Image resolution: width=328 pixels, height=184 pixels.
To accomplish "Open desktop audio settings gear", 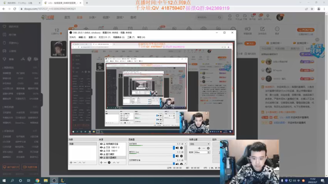I will (x=181, y=148).
